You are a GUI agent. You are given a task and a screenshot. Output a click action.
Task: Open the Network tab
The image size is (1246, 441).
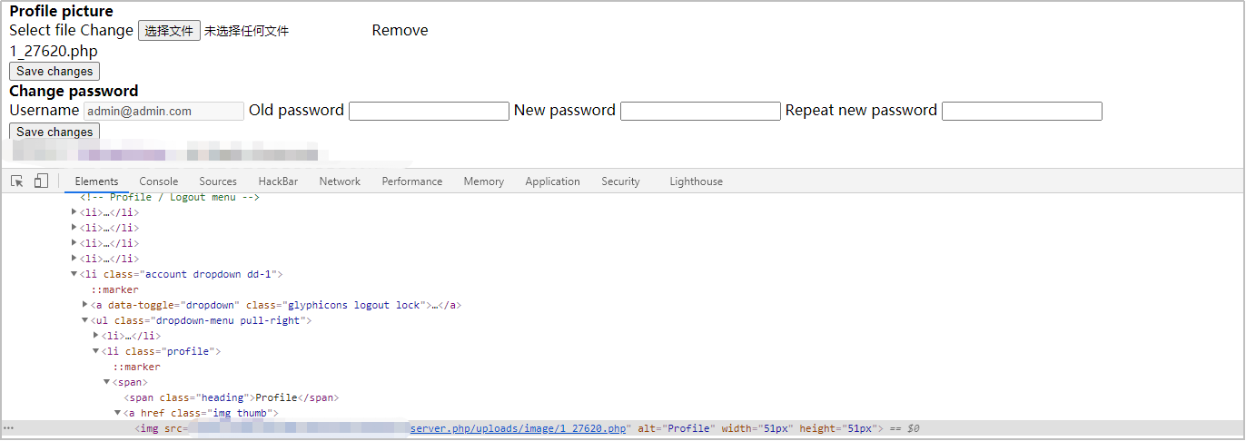(340, 181)
